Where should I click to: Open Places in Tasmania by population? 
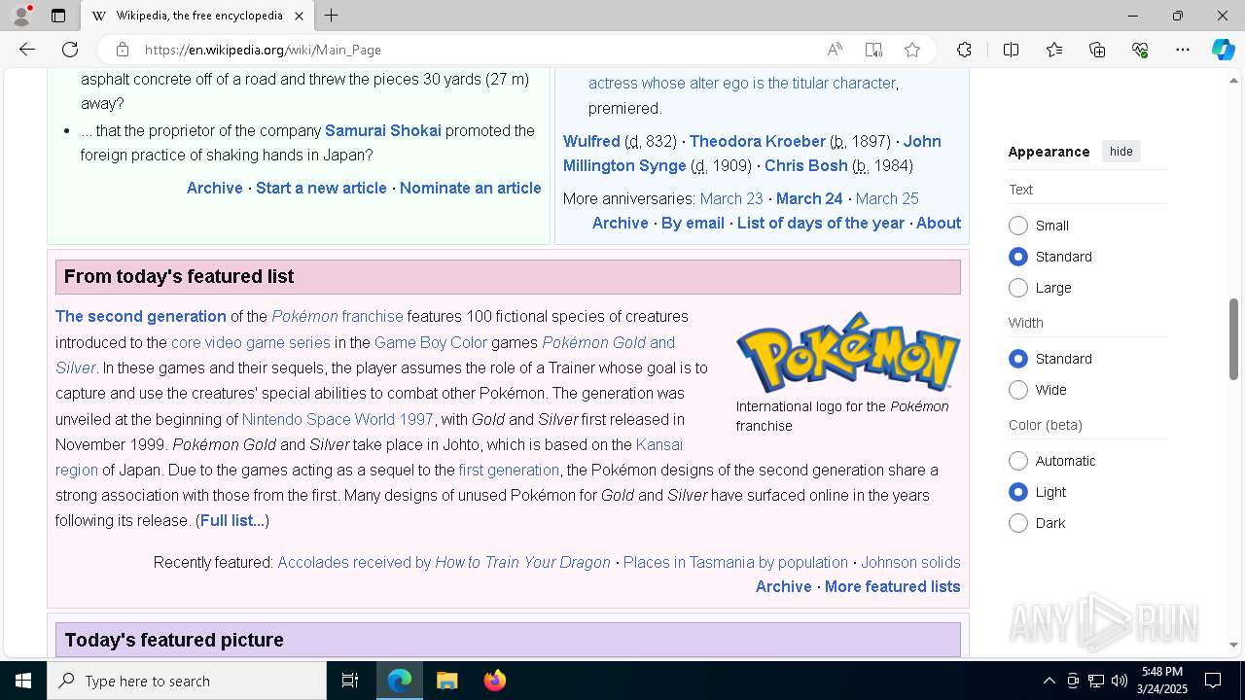(x=735, y=562)
